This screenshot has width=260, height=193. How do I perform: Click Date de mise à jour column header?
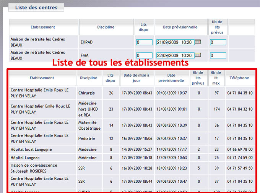(x=136, y=78)
